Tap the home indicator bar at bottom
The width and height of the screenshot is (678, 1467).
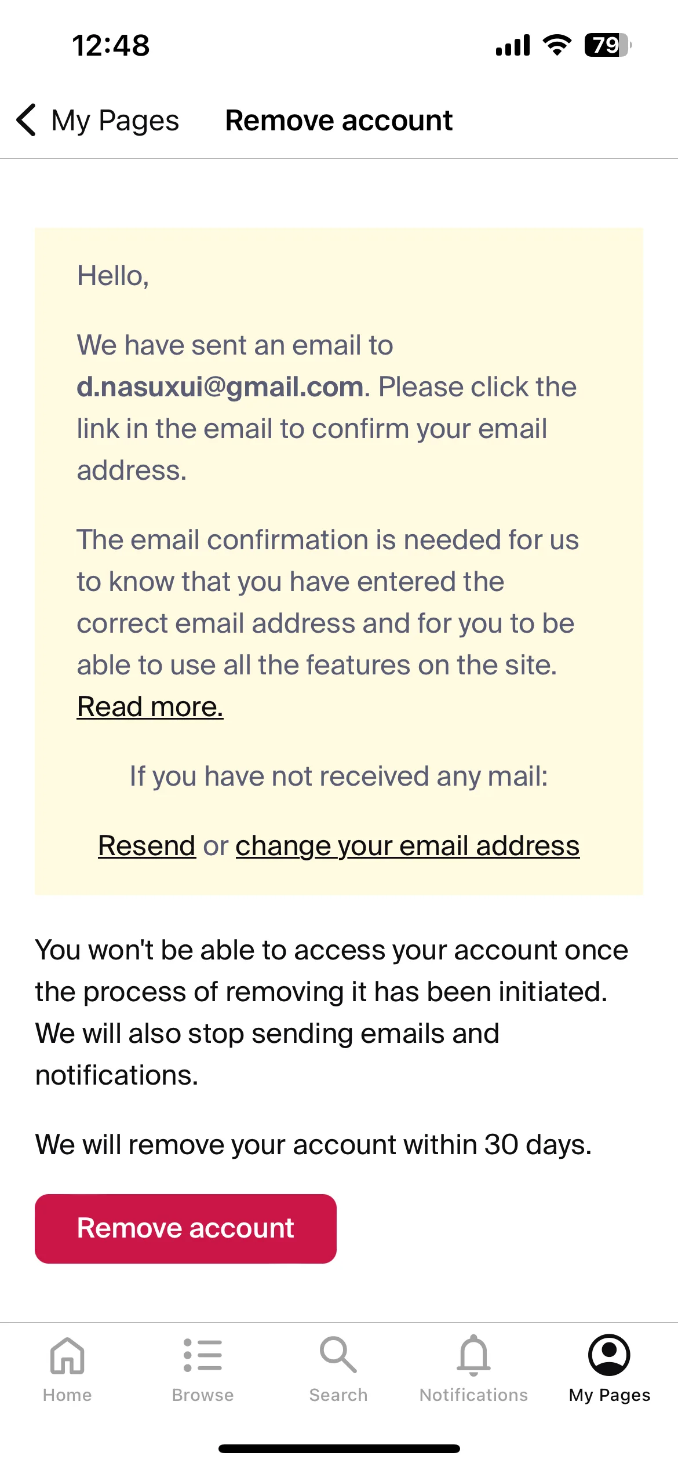click(x=339, y=1448)
